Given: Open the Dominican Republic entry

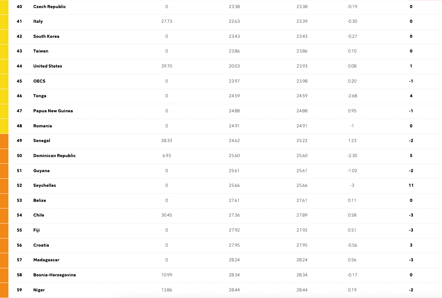Looking at the screenshot, I should 54,156.
